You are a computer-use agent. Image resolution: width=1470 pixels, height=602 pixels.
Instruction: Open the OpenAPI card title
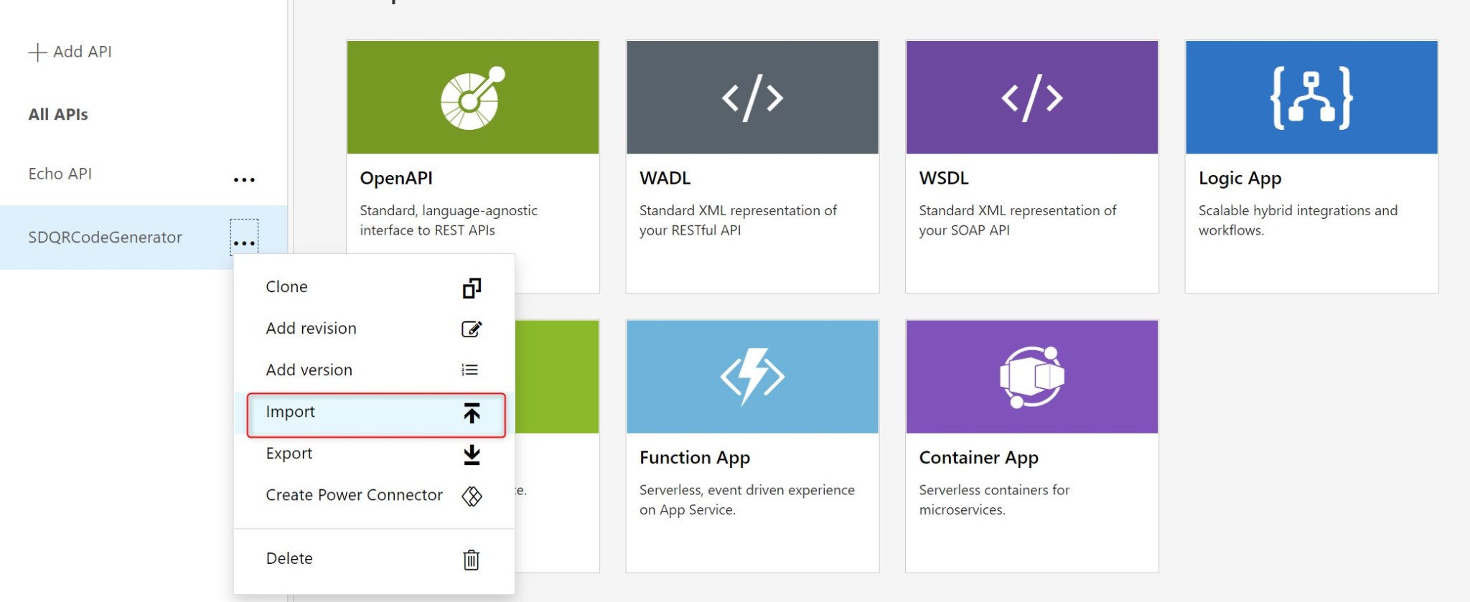(x=396, y=178)
